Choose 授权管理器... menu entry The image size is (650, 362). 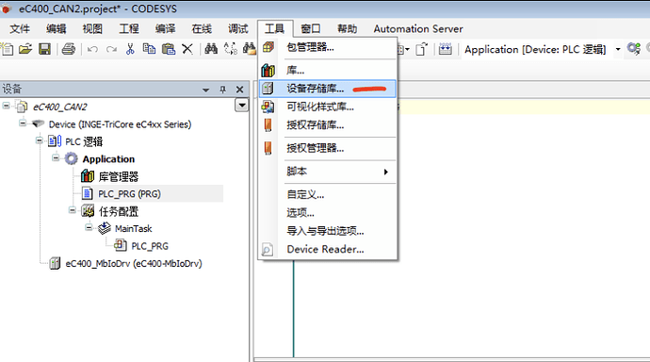tap(327, 148)
